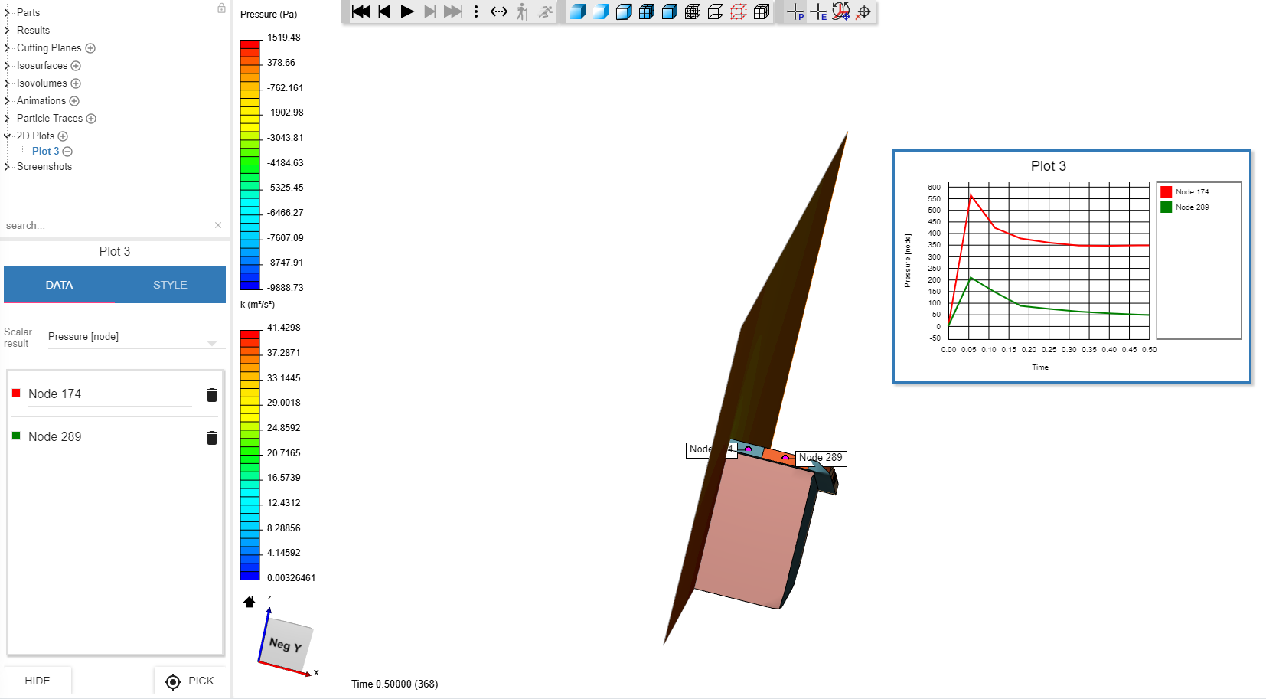Add a new isosurface
Viewport: 1266px width, 699px height.
click(x=76, y=66)
